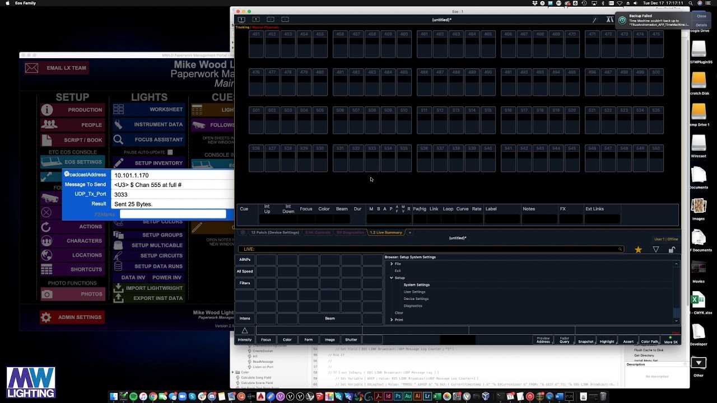The image size is (717, 403).
Task: Collapse the Setup node in Eos browser
Action: (x=392, y=278)
